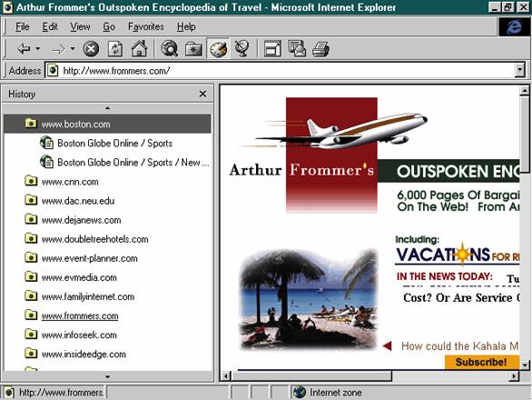
Task: Expand the address bar dropdown arrow
Action: click(520, 71)
